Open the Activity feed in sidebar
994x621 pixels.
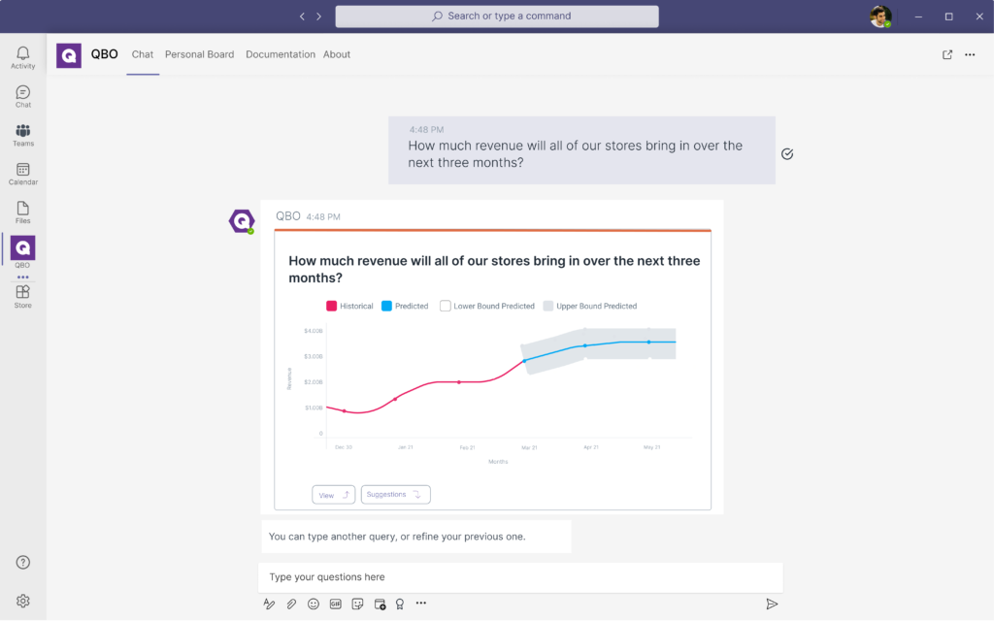(22, 57)
